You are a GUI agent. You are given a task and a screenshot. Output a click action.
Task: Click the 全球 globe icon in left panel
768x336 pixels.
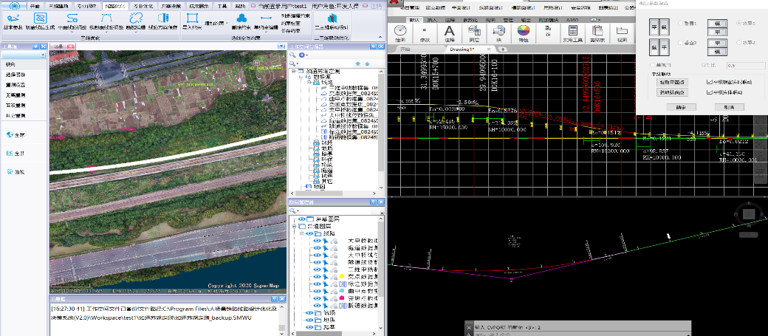(x=9, y=134)
